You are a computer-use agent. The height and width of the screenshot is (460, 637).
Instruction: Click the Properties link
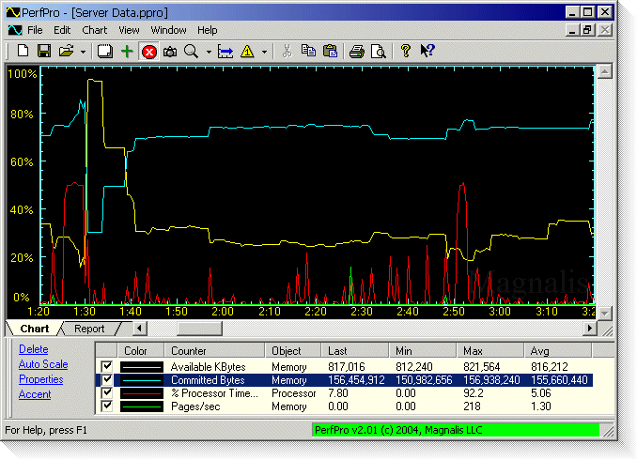click(41, 379)
